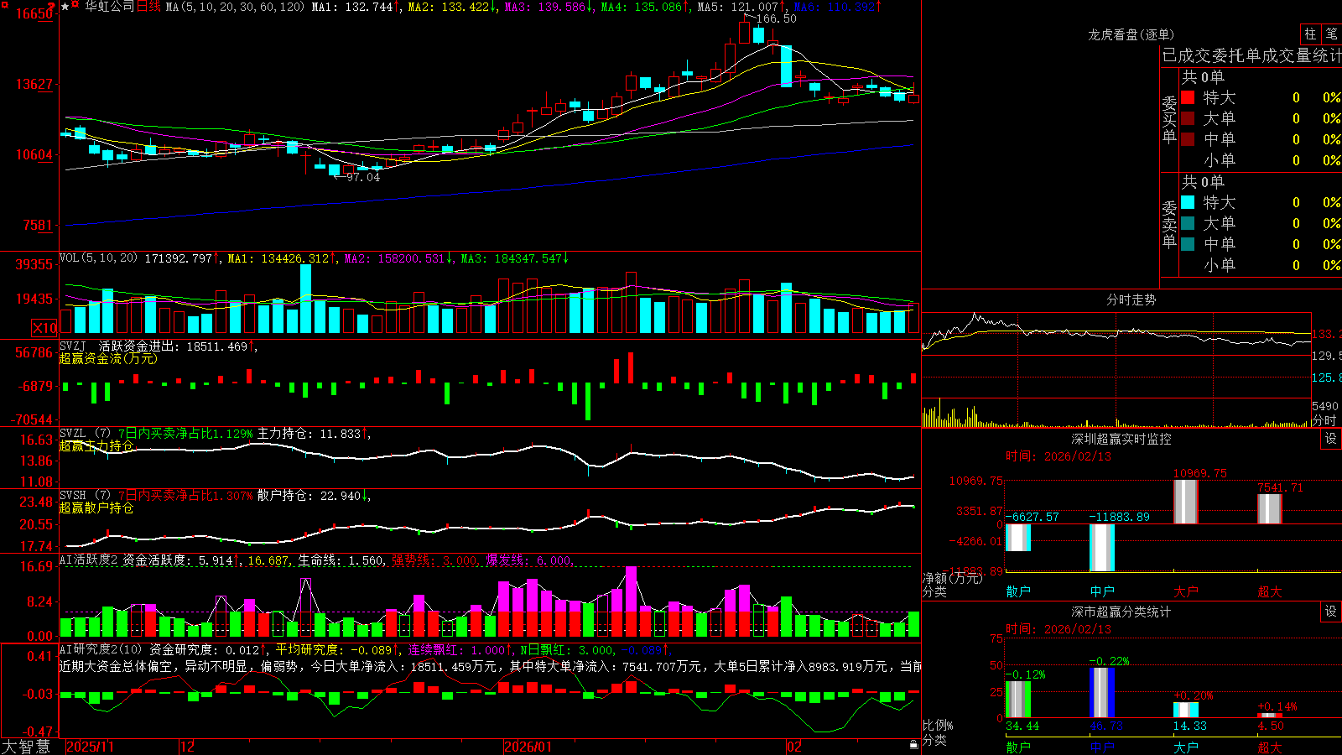Click the 爆发线: 6.000 label
The height and width of the screenshot is (755, 1342).
tap(528, 560)
